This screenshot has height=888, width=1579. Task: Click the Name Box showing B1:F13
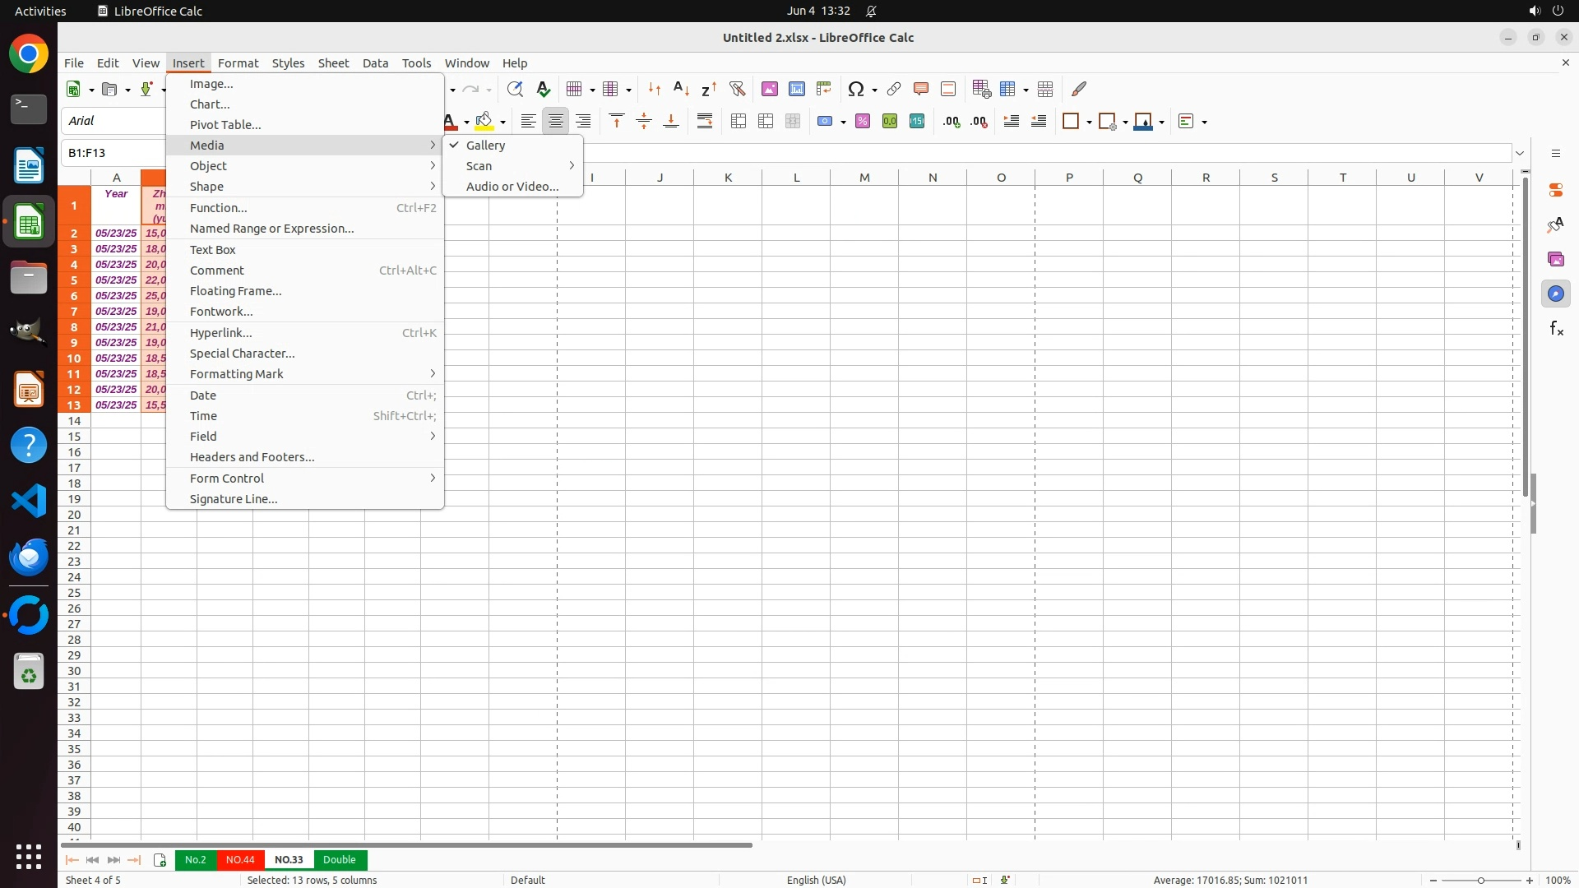(x=113, y=153)
